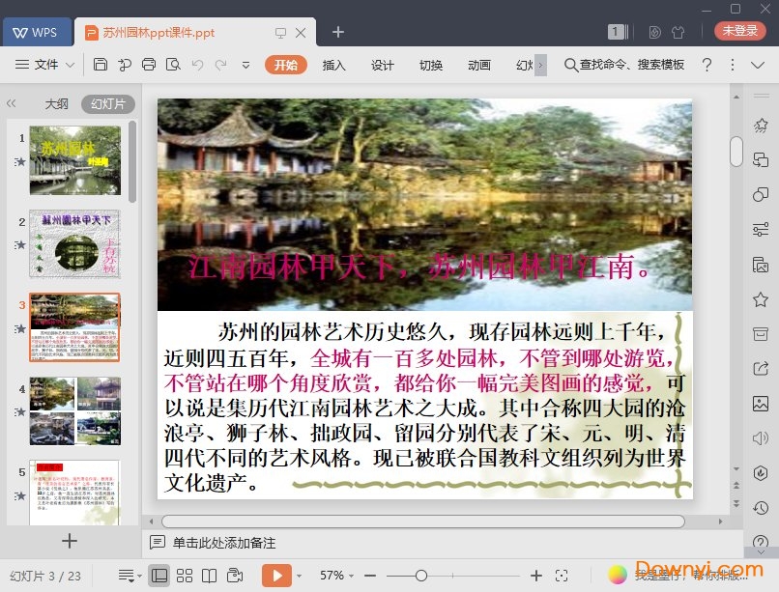Toggle Reading view in status bar
The width and height of the screenshot is (779, 592).
tap(209, 576)
